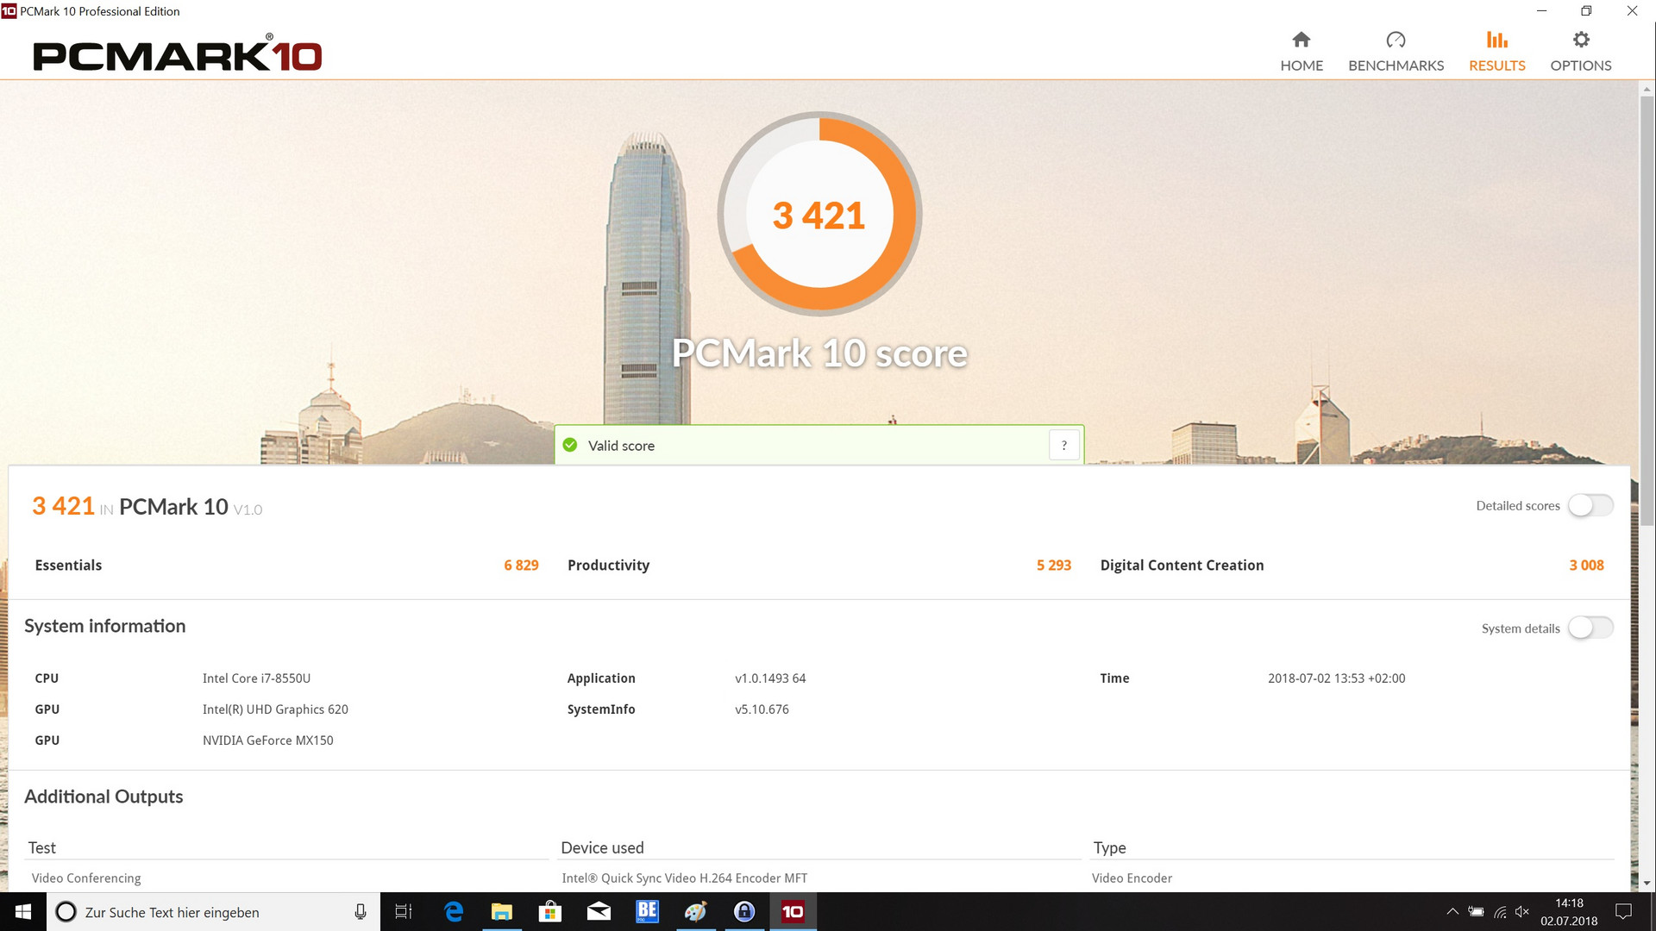This screenshot has height=931, width=1656.
Task: Click the Digital Content Creation score
Action: click(1585, 565)
